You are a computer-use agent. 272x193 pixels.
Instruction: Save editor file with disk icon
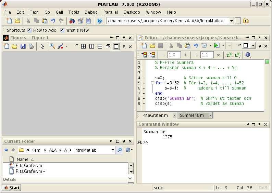click(x=161, y=46)
